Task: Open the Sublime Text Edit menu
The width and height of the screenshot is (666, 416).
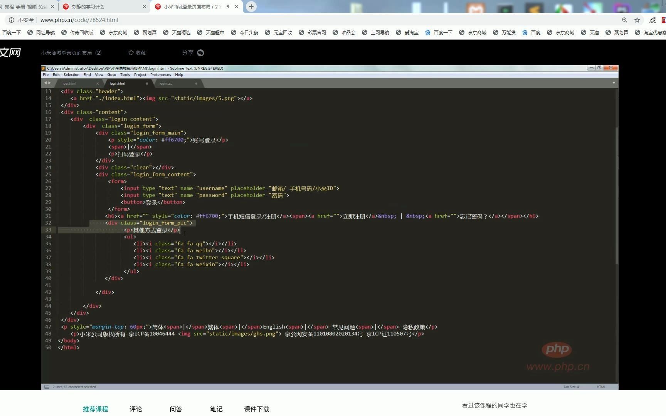Action: point(56,75)
